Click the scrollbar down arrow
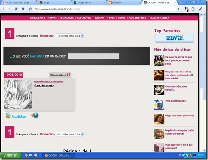Screen dimensions: 208x160 pyautogui.click(x=205, y=150)
